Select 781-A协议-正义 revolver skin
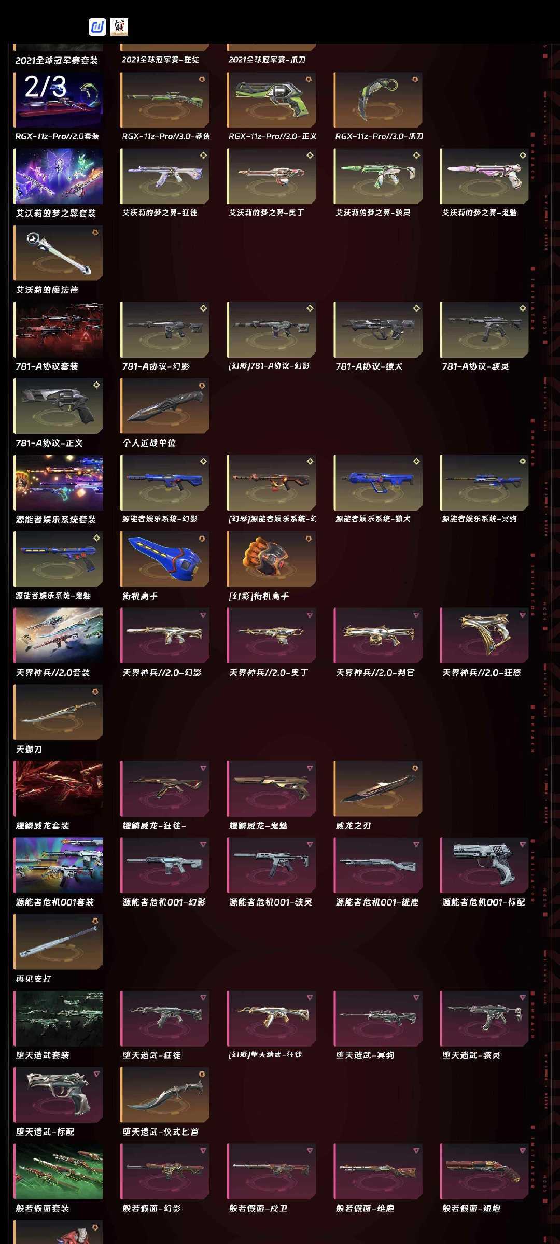Viewport: 560px width, 1244px height. tap(58, 406)
